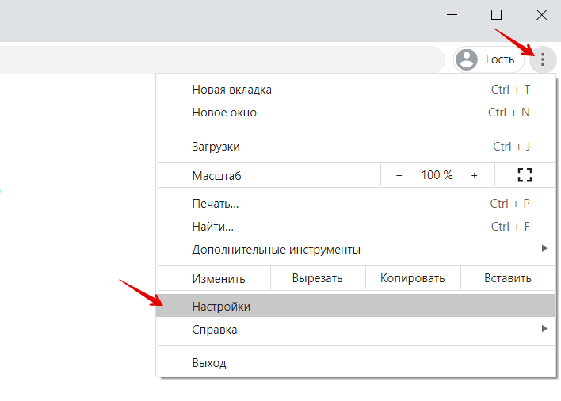Toggle fullscreen mode icon in Масштаб row
Viewport: 561px width, 401px height.
click(525, 175)
